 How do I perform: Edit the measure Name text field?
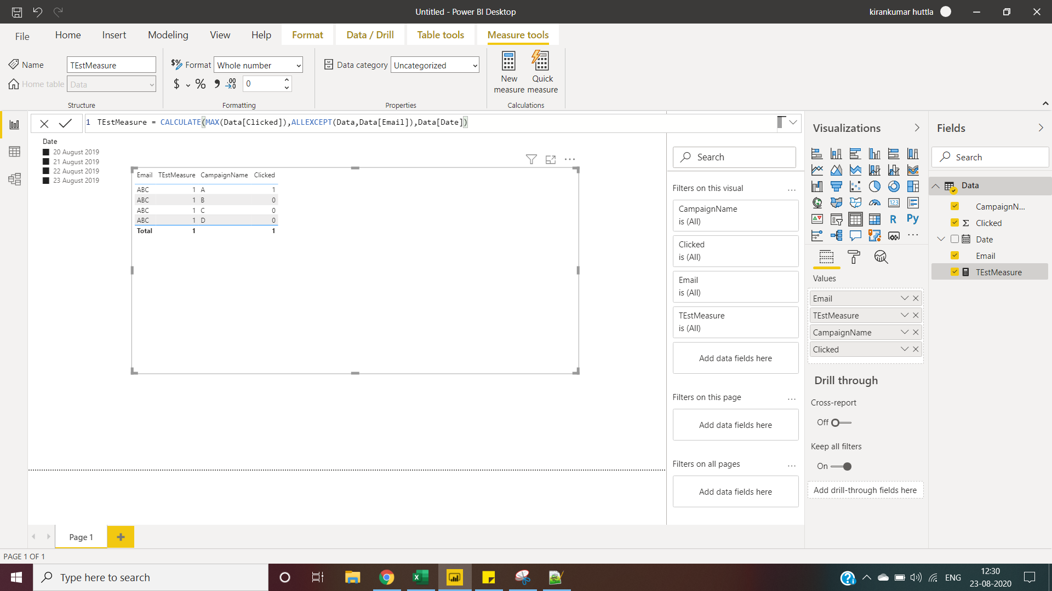(111, 65)
